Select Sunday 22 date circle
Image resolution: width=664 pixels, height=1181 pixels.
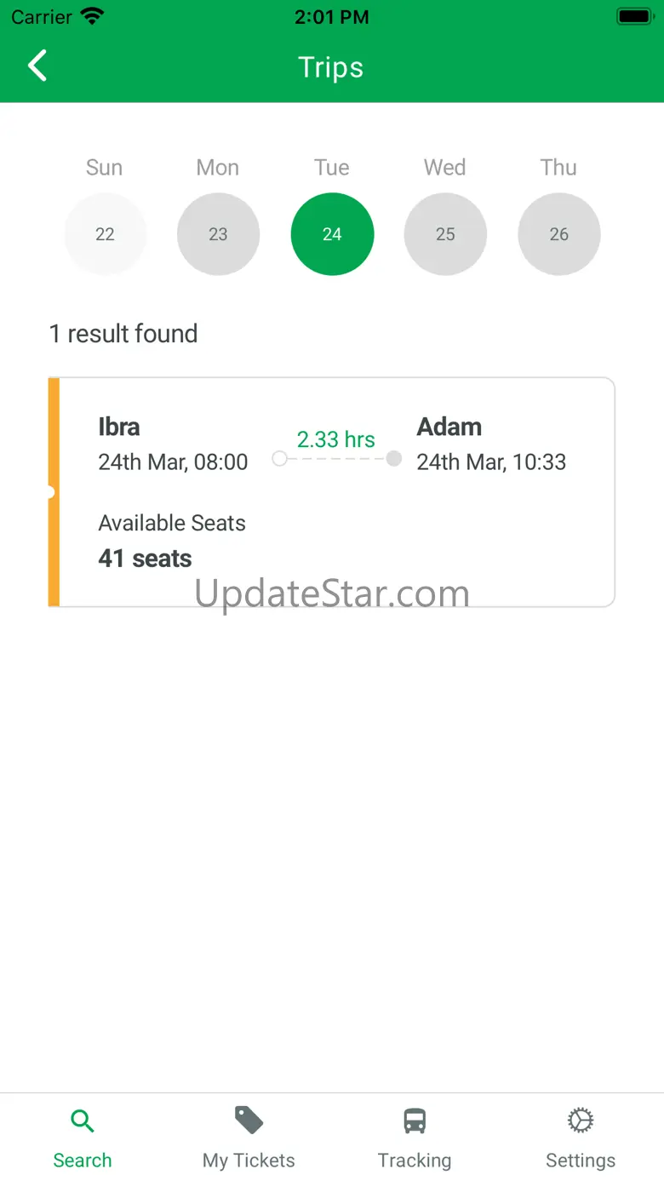tap(105, 234)
